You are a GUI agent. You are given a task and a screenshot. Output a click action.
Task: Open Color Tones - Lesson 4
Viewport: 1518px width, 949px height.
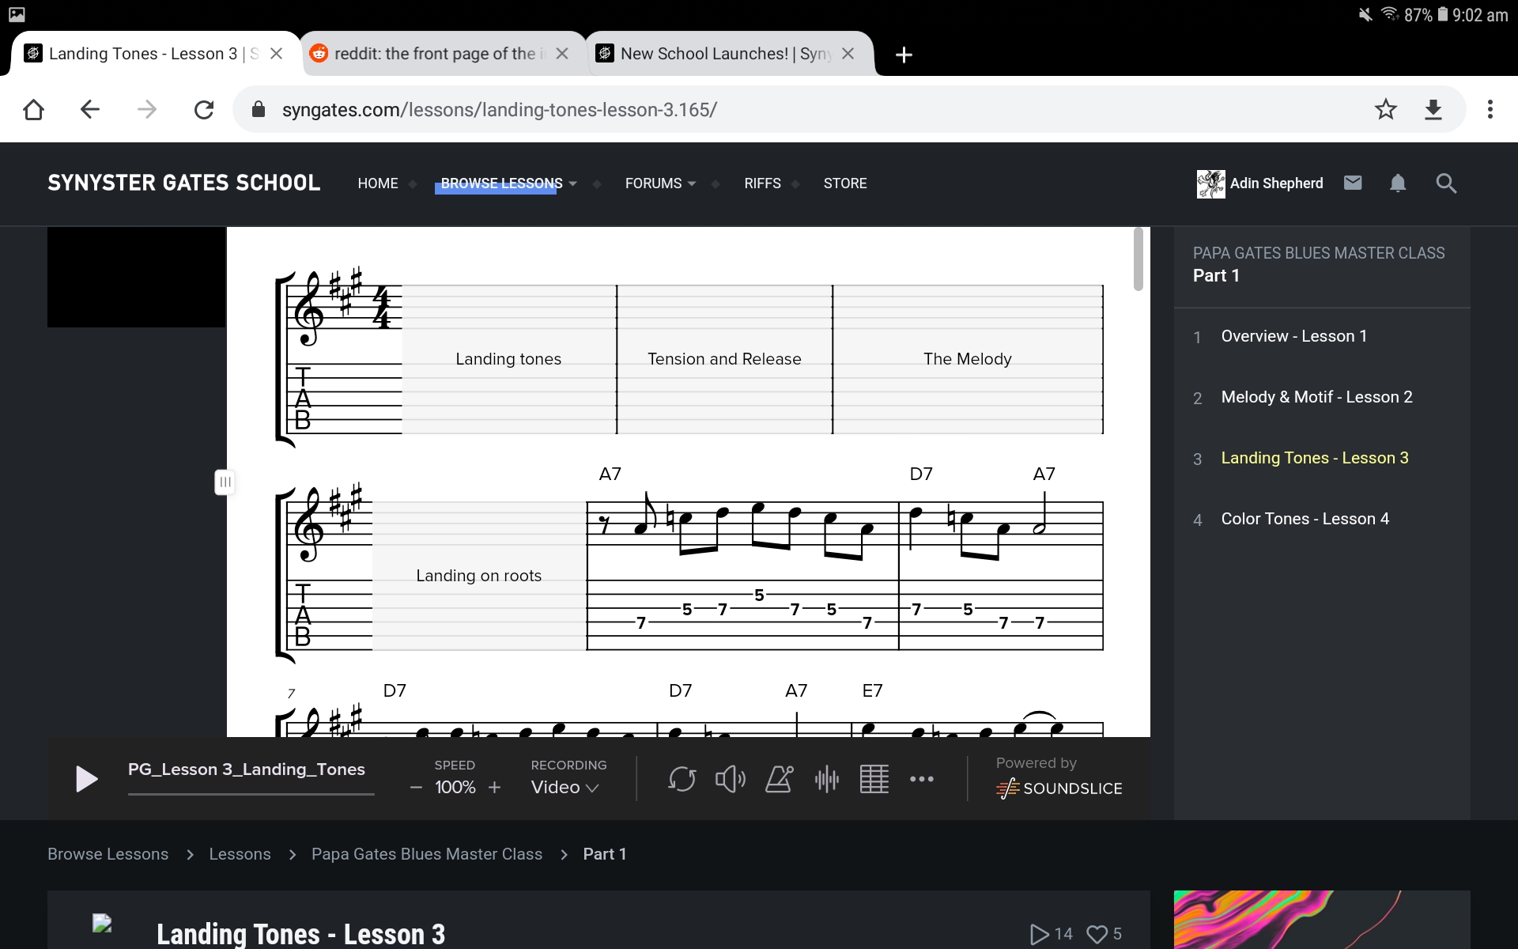tap(1305, 519)
